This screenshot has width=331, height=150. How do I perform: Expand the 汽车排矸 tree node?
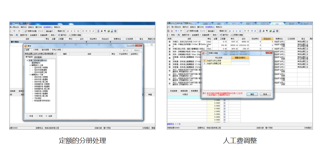33,98
